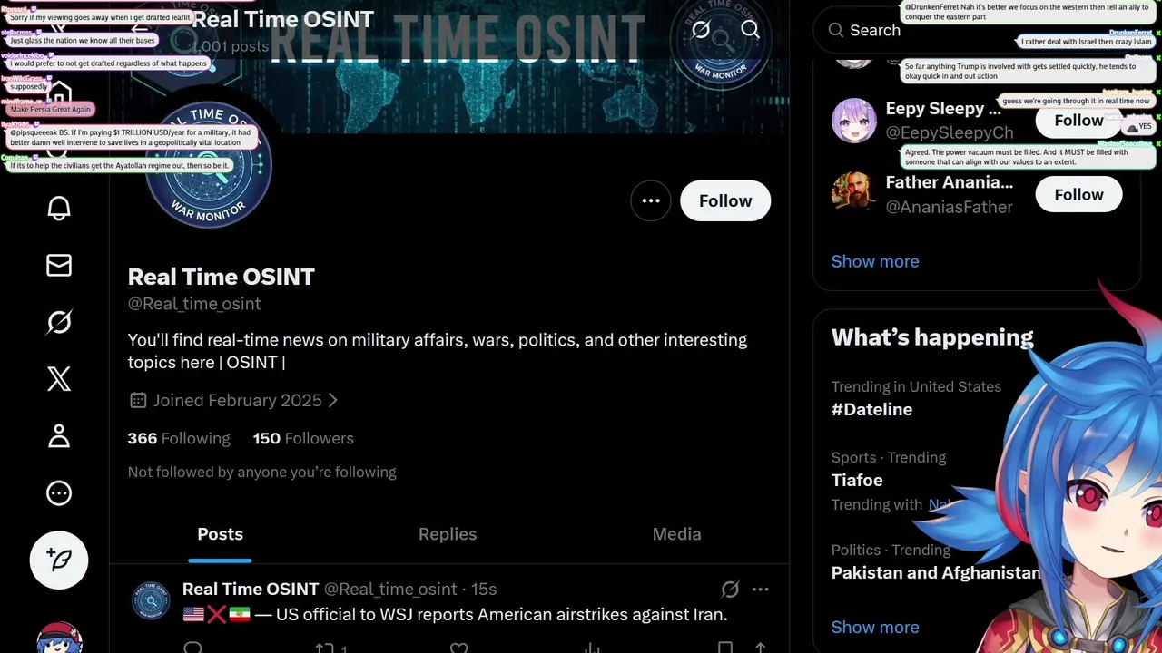Open more menu on the airstrikes post
Image resolution: width=1162 pixels, height=653 pixels.
pyautogui.click(x=761, y=590)
